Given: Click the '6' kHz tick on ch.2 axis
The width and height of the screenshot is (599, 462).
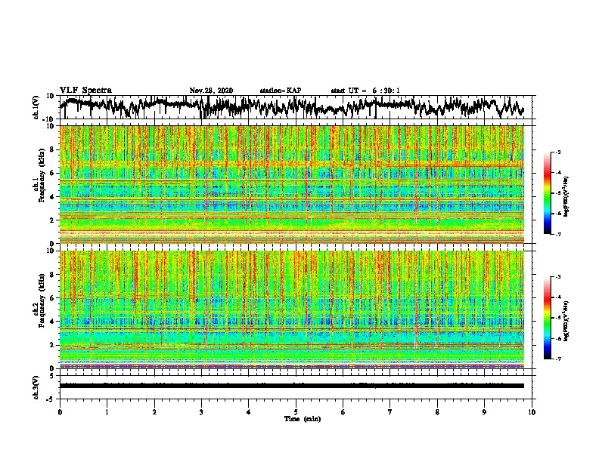Looking at the screenshot, I should pos(52,298).
